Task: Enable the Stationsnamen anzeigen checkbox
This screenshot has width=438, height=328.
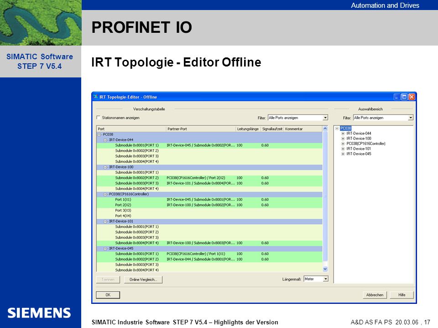Action: 99,118
